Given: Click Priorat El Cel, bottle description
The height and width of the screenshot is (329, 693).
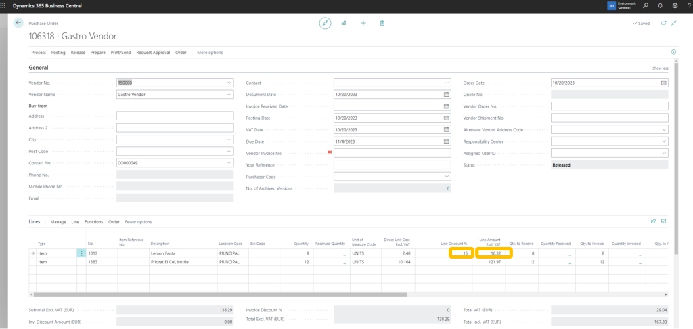Looking at the screenshot, I should [169, 262].
